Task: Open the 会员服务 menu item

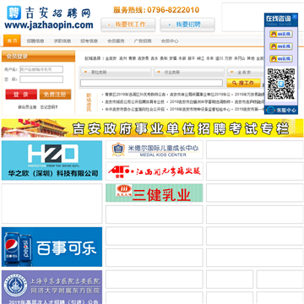Action: pos(116,41)
